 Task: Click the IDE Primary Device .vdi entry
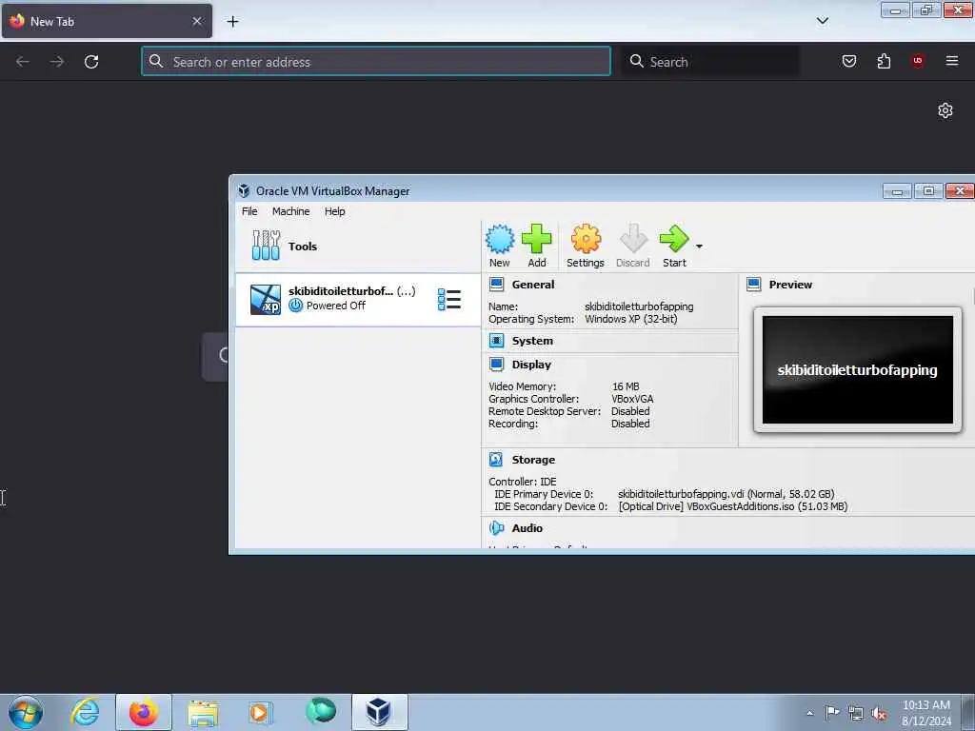tap(726, 494)
